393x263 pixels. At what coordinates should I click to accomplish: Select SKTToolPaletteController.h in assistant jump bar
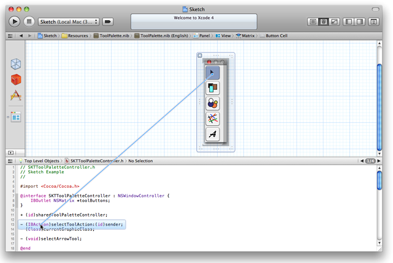[97, 161]
